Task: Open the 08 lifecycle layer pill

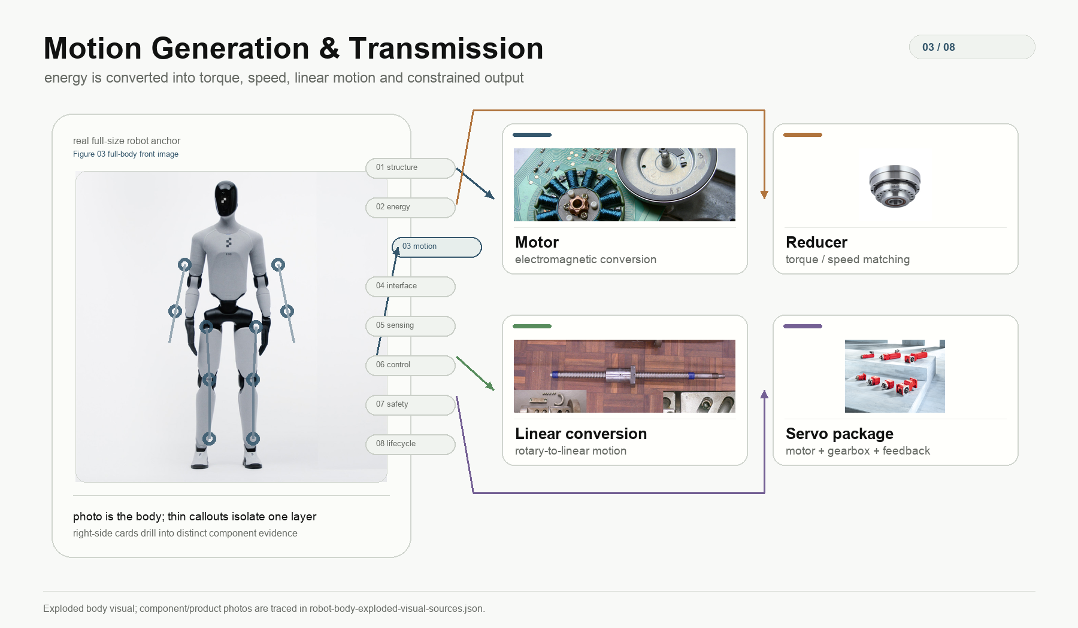Action: [410, 444]
